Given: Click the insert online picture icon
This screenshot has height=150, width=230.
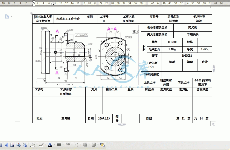Looking at the screenshot, I should pyautogui.click(x=18, y=145).
